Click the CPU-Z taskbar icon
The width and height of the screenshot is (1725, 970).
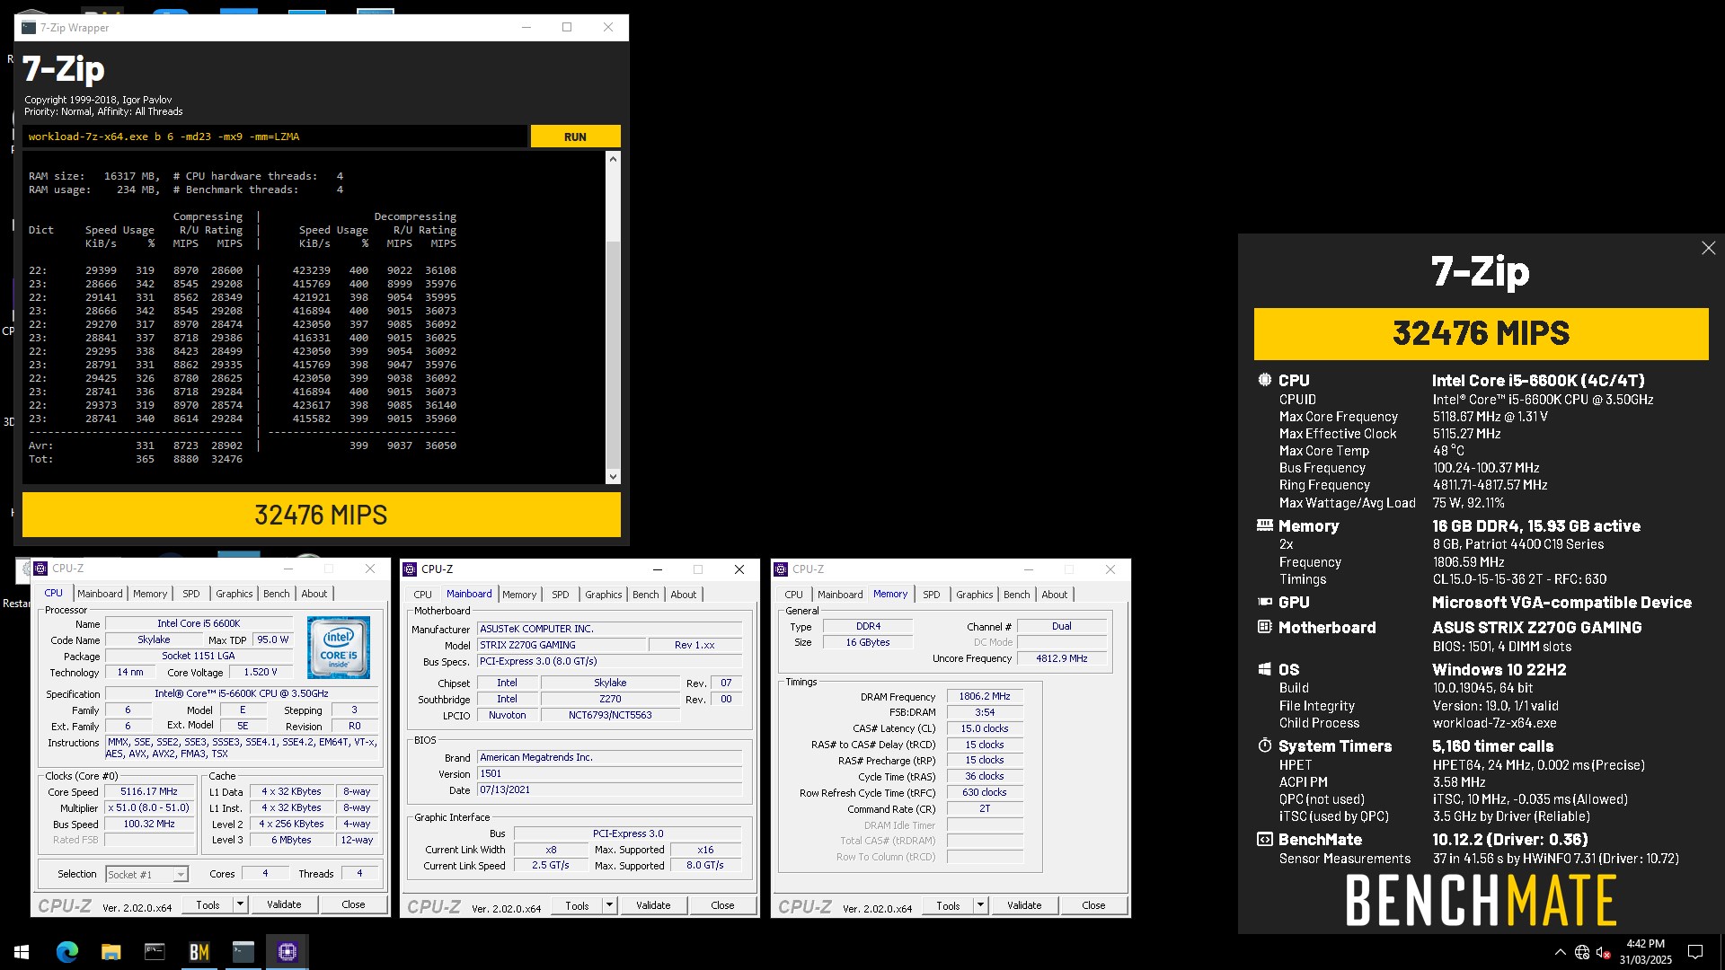click(287, 952)
